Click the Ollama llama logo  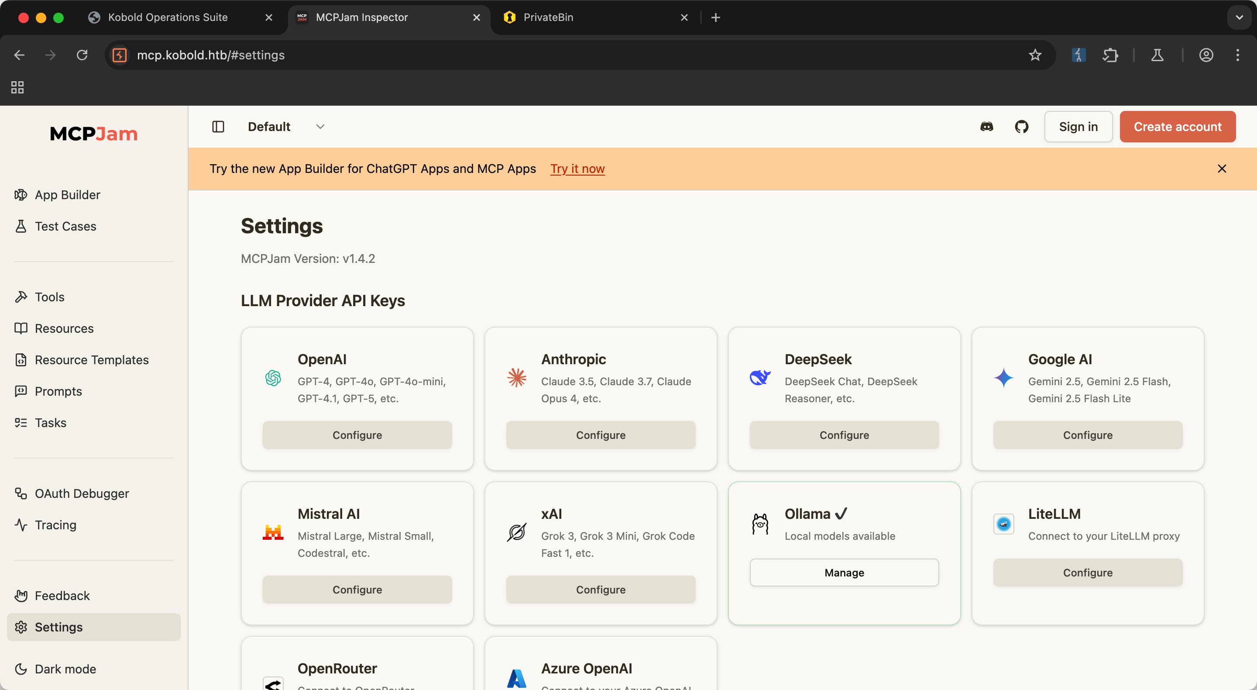click(x=760, y=524)
